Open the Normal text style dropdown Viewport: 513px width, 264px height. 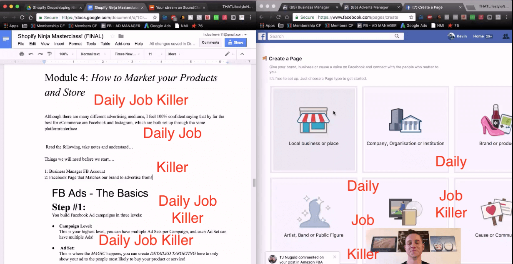pyautogui.click(x=93, y=54)
